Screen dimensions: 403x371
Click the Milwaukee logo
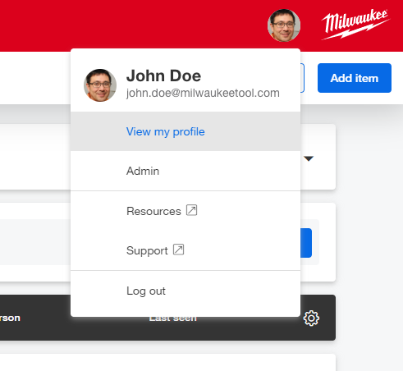[x=355, y=25]
